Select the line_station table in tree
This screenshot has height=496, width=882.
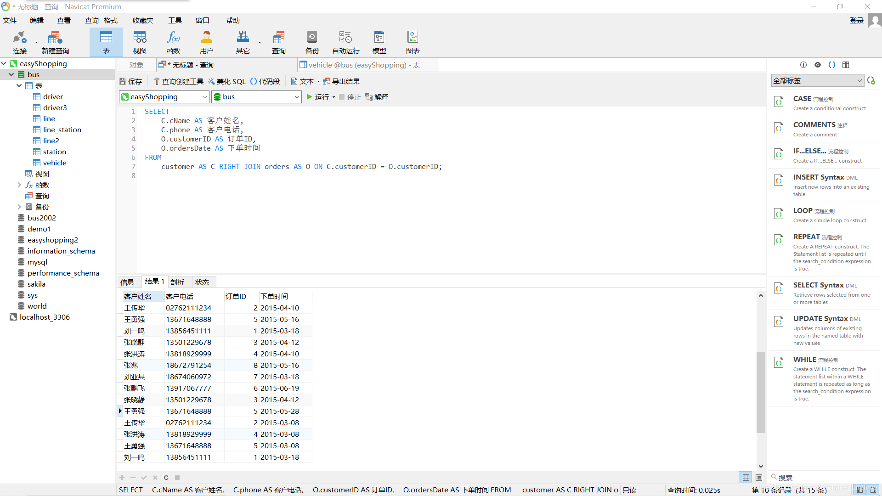click(62, 130)
